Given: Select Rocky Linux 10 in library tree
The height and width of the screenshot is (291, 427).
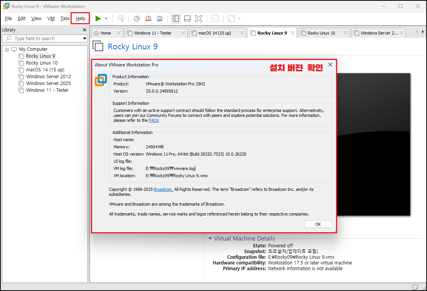Looking at the screenshot, I should 42,63.
